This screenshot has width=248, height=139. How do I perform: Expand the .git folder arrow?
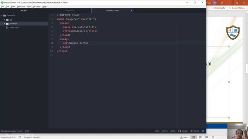5,20
